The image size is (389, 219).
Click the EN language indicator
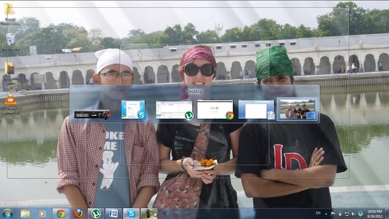click(318, 213)
